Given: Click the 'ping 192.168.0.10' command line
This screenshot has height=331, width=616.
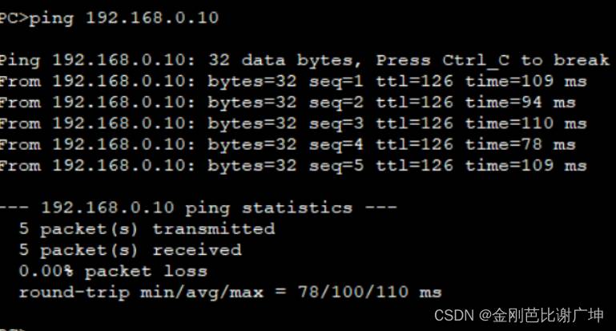Looking at the screenshot, I should click(109, 18).
